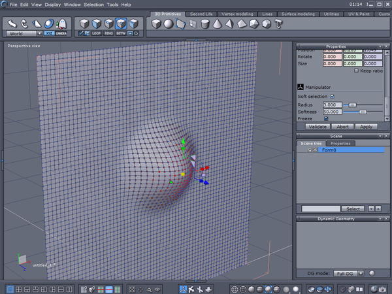The image size is (392, 294).
Task: Click the Validate button
Action: 318,127
